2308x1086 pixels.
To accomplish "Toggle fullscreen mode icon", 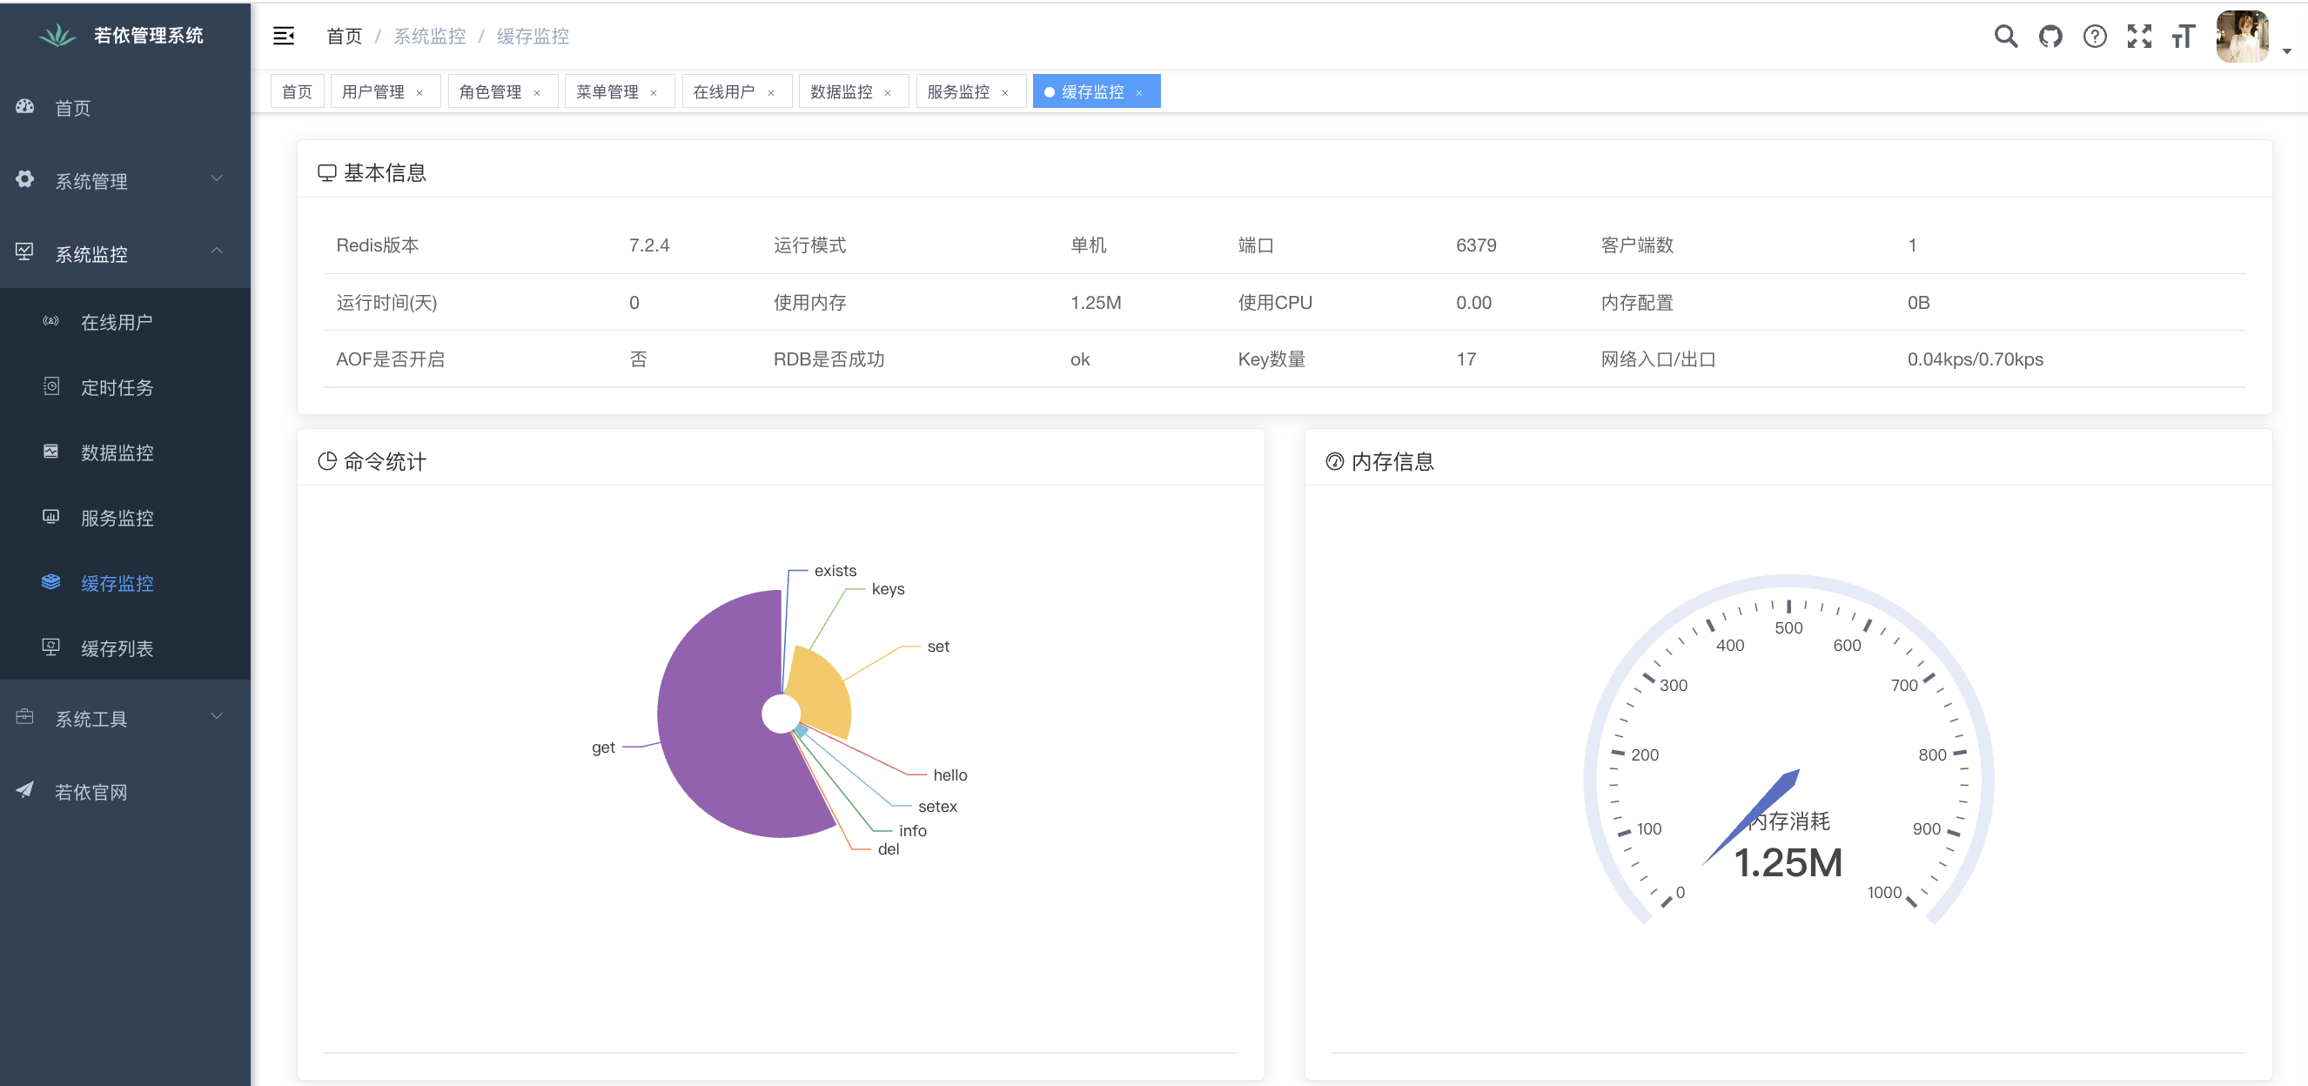I will 2139,36.
